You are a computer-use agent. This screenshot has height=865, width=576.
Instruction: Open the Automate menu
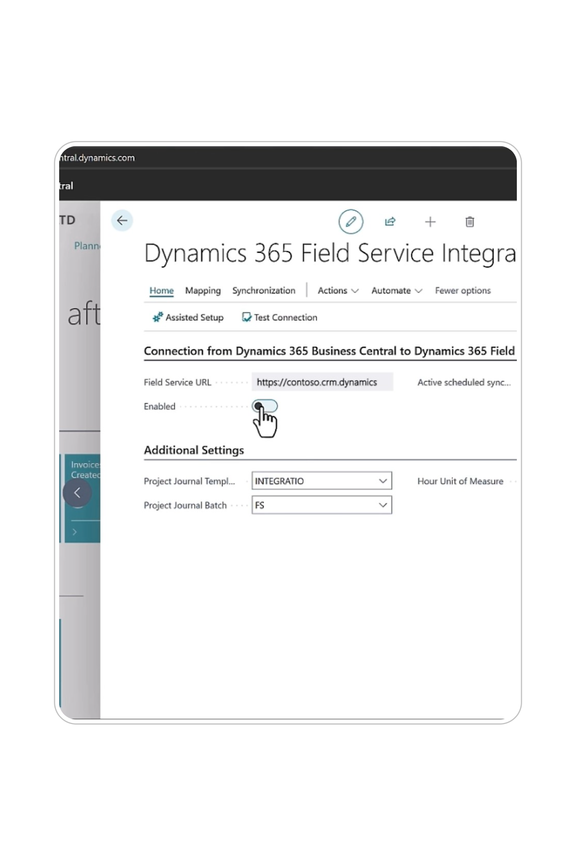(x=396, y=290)
